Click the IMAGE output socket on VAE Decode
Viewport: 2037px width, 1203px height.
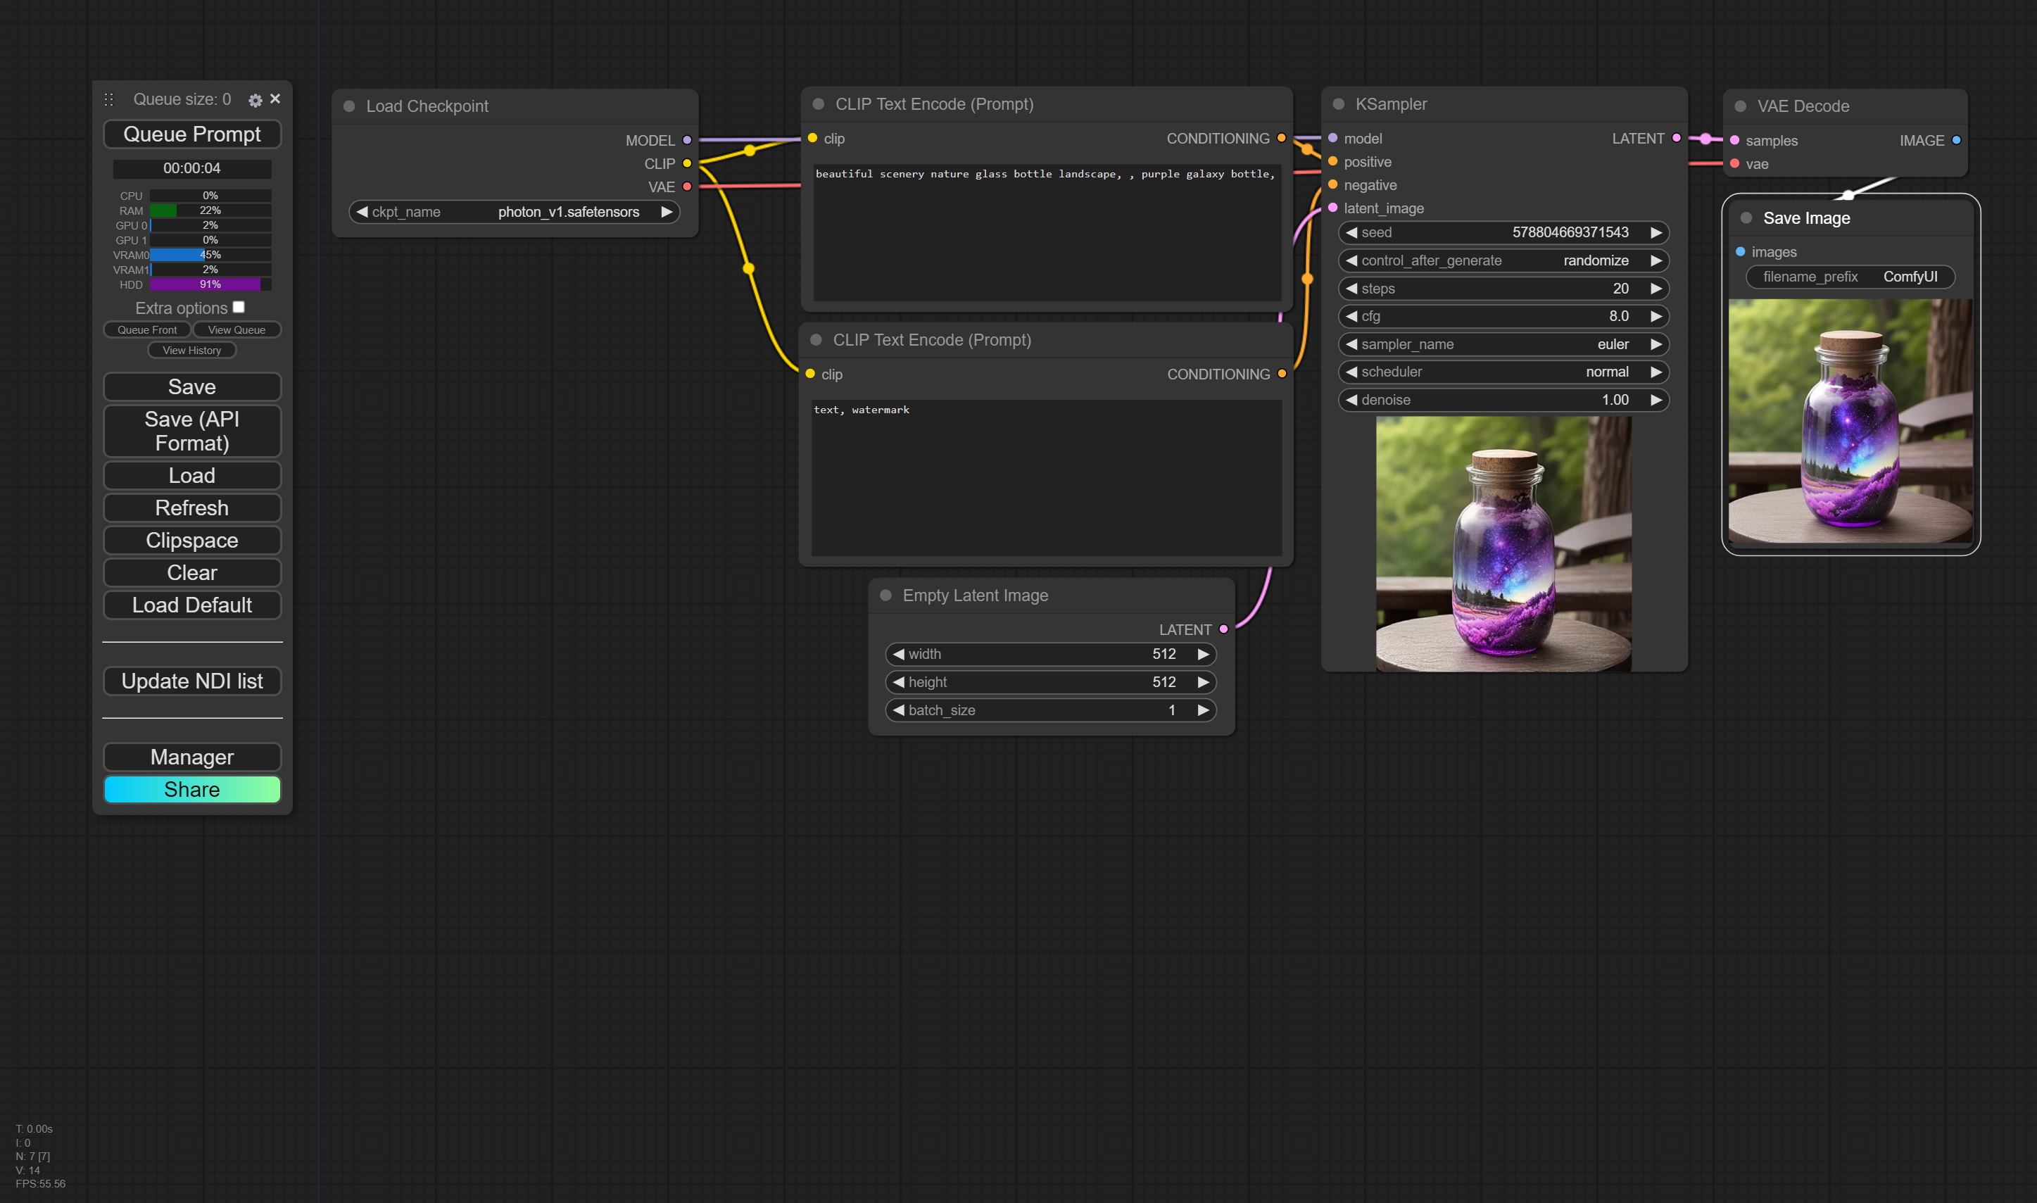1956,140
